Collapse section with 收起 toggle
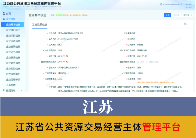The width and height of the screenshot is (196, 138). click(187, 24)
